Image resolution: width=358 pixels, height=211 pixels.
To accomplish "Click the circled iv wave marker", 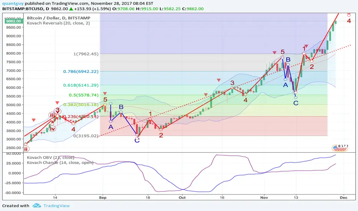I will pos(53,129).
